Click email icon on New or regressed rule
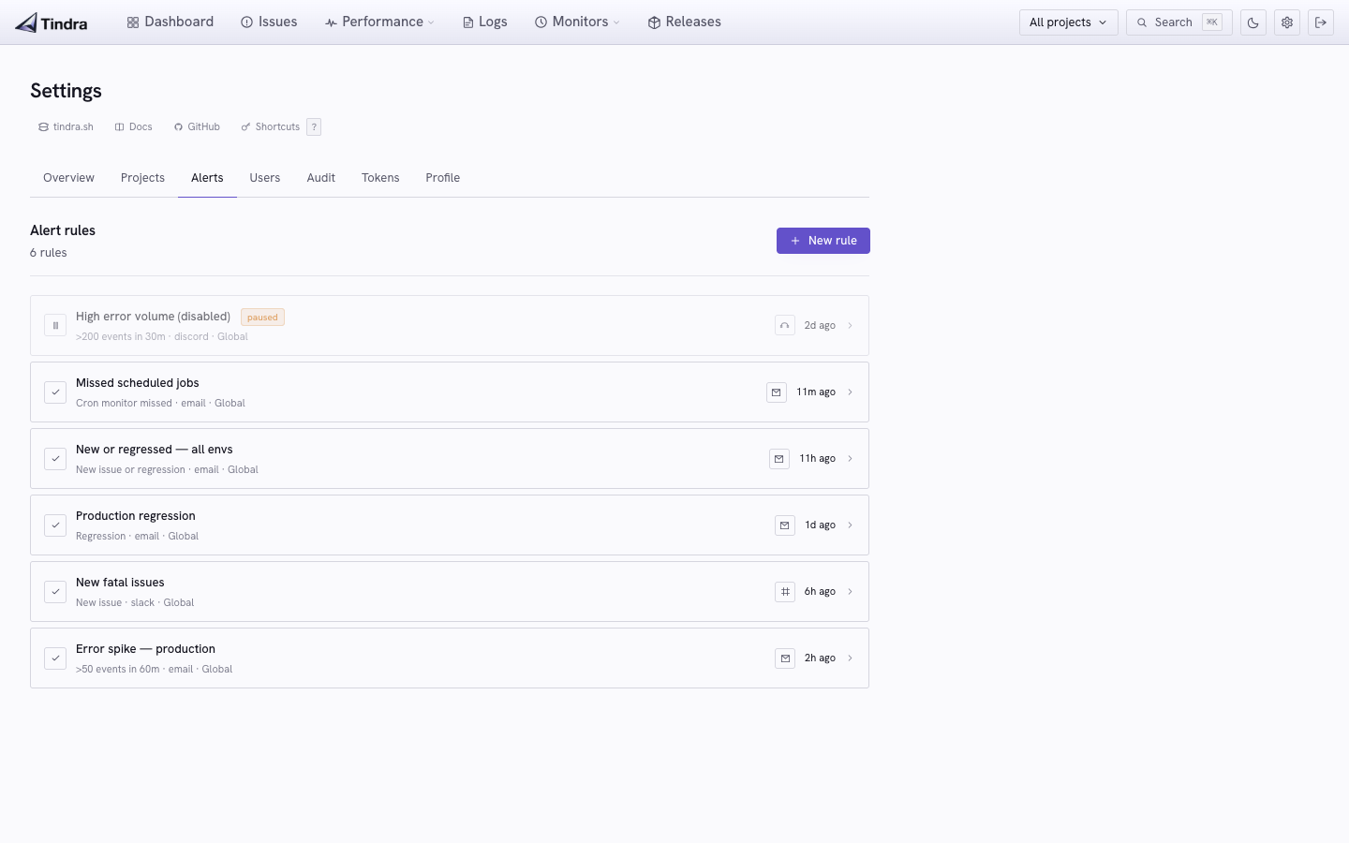Screen dimensions: 1349x843 point(779,458)
